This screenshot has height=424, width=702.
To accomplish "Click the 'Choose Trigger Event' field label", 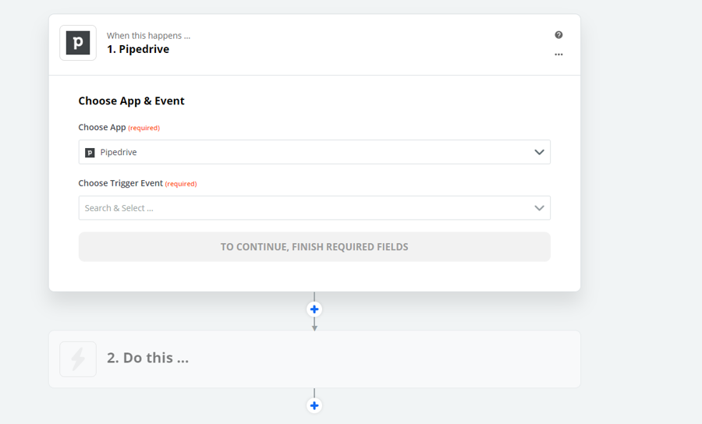I will (x=120, y=183).
